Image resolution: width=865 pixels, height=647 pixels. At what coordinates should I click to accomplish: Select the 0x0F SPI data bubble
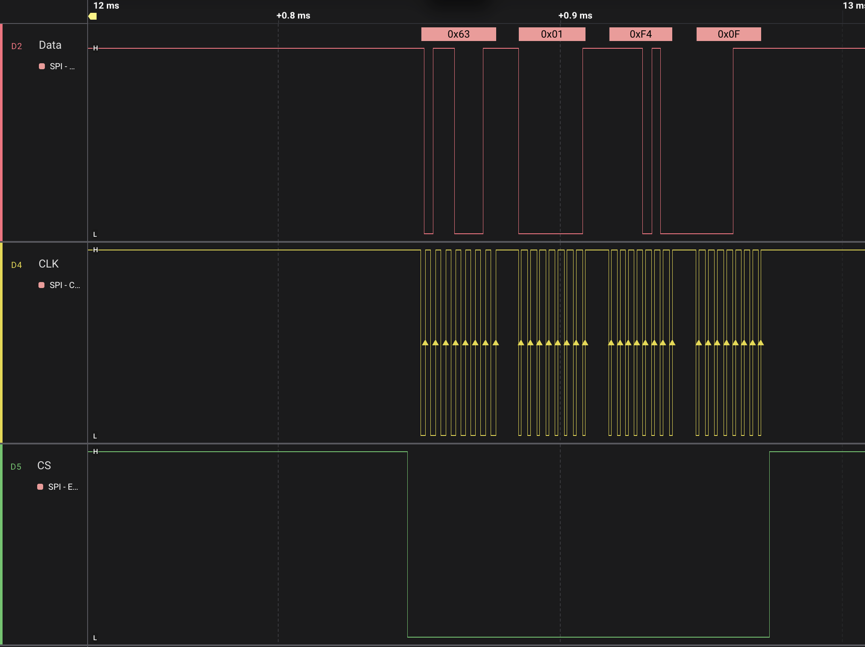(728, 34)
